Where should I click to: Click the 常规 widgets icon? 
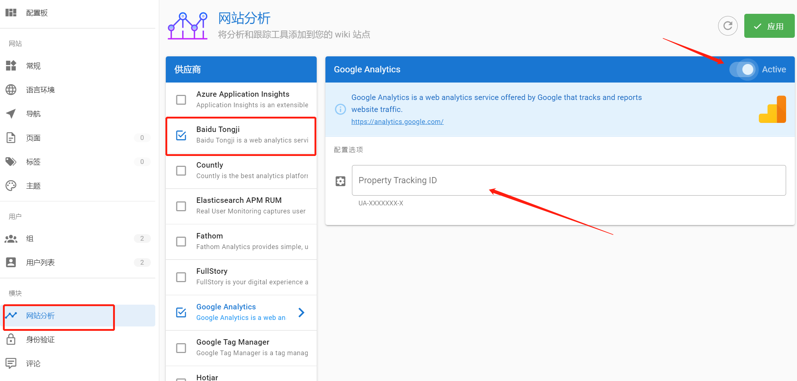(x=11, y=66)
